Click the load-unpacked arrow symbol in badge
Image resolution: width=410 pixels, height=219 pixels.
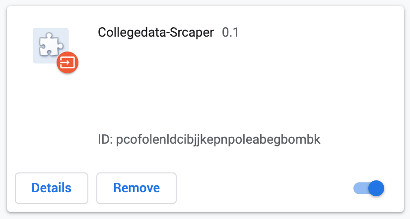[68, 63]
